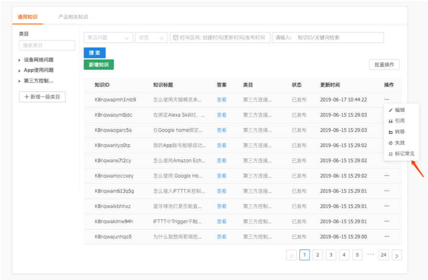Open actions menu for row K8nqwapmh1mb9
The width and height of the screenshot is (428, 280).
point(386,100)
